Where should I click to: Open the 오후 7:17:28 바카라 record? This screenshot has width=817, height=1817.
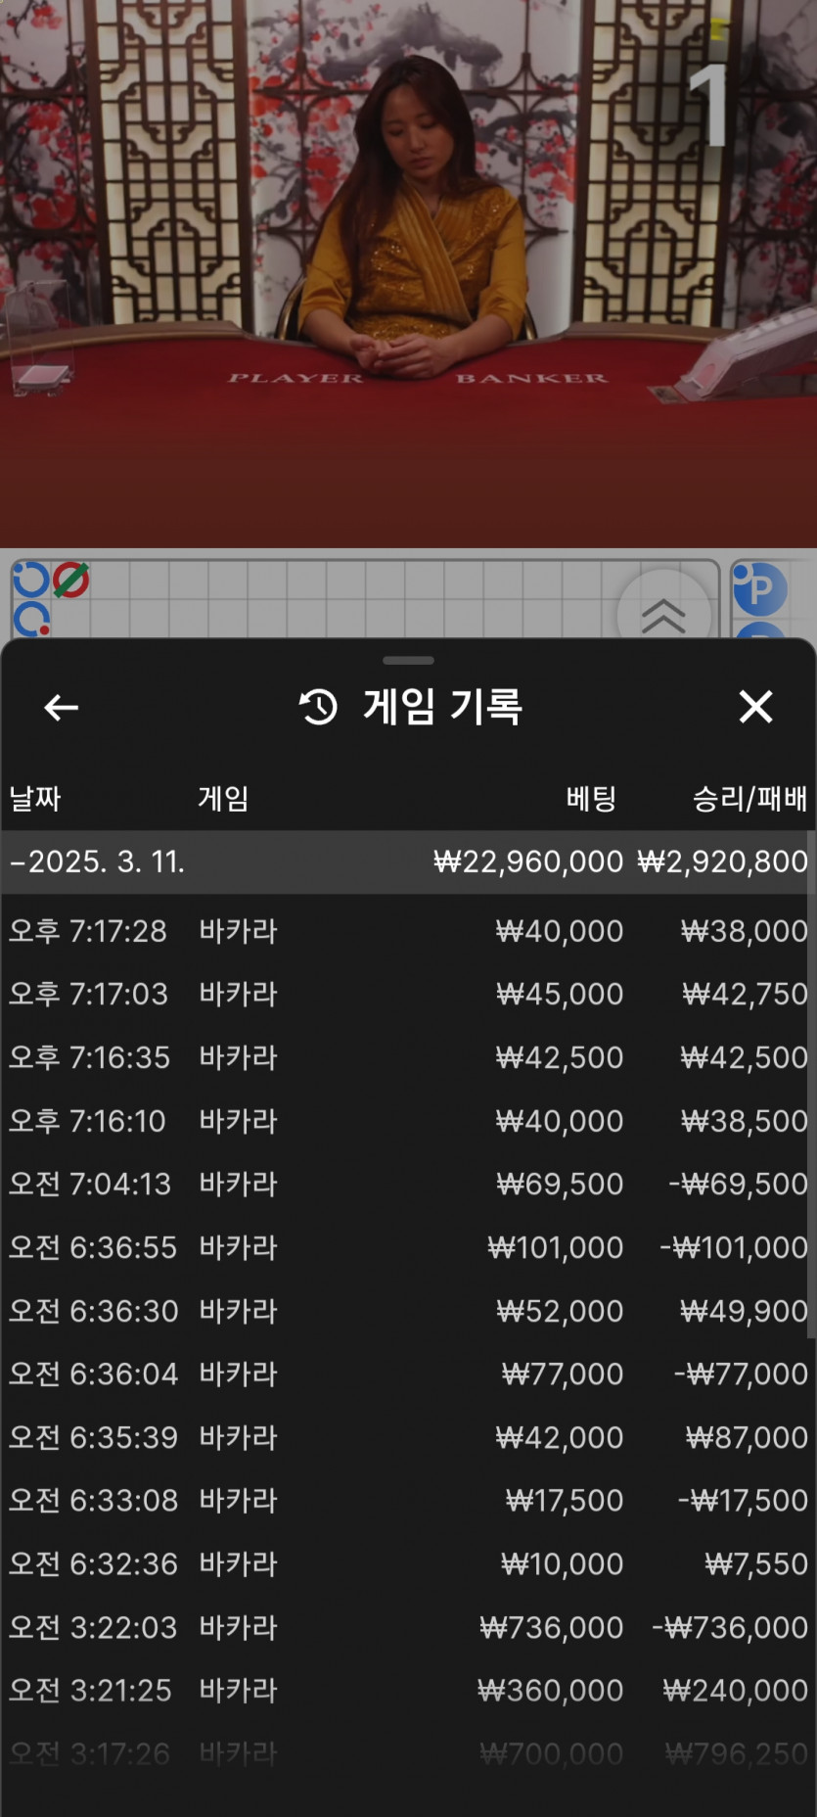[408, 930]
